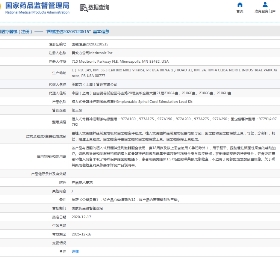Click the 备注 row label

point(63,200)
